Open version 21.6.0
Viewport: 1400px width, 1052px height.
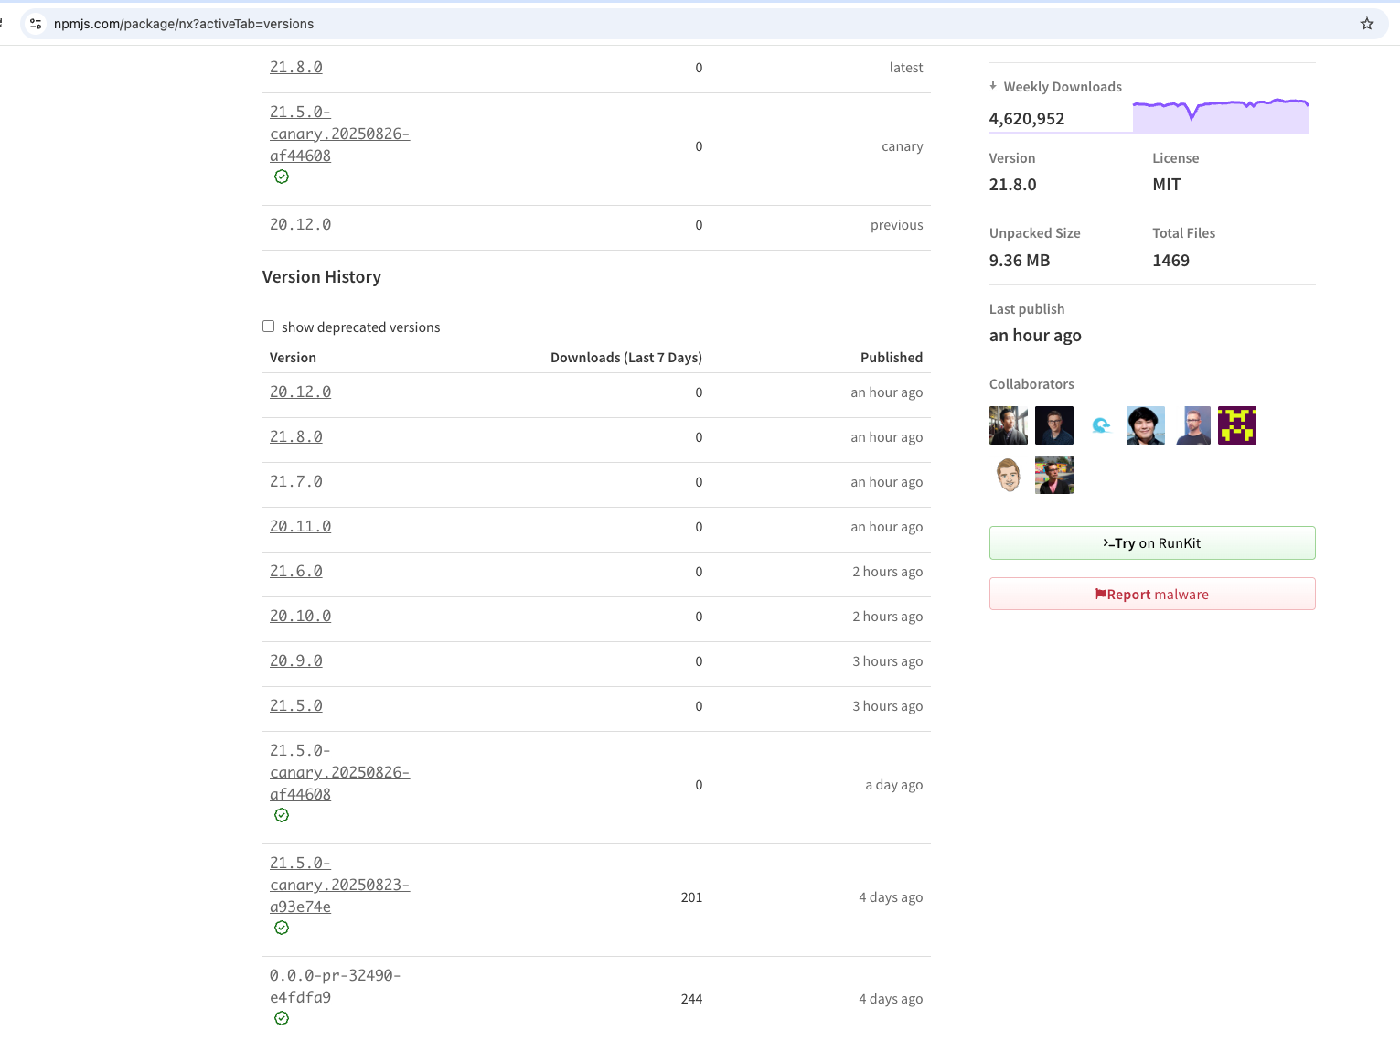tap(295, 571)
